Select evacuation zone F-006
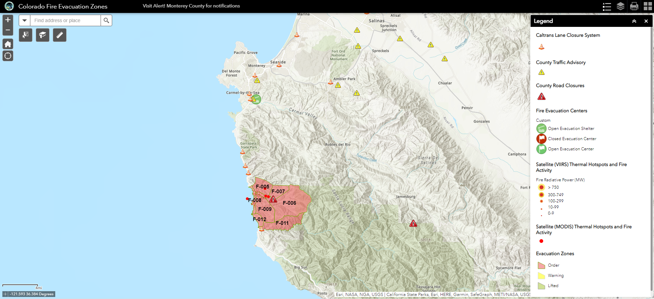Viewport: 654px width, 299px height. 289,203
